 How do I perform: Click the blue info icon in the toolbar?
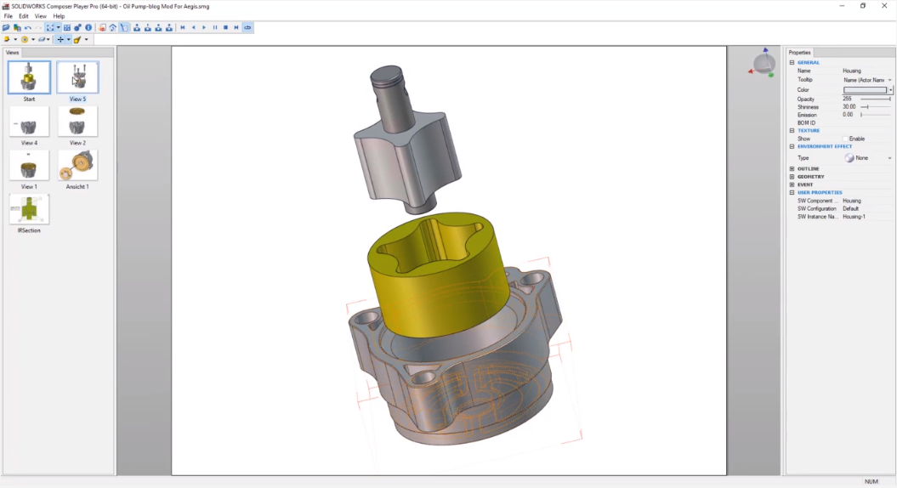tap(88, 28)
